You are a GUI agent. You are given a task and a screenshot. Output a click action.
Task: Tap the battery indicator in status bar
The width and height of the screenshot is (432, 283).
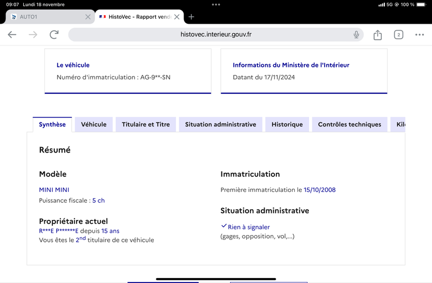421,5
